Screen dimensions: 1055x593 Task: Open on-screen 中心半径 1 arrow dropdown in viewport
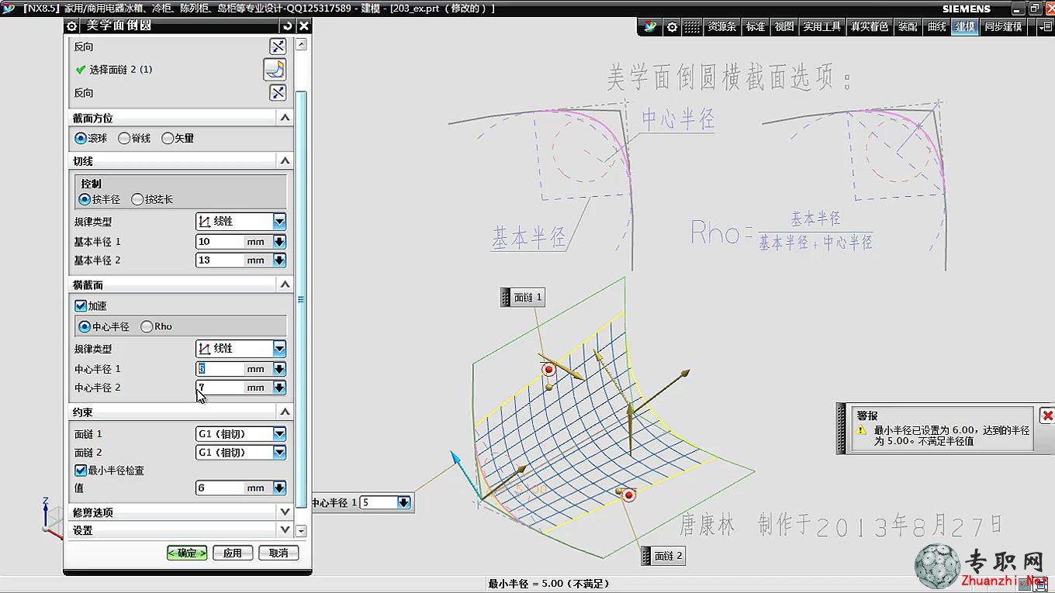[x=403, y=502]
